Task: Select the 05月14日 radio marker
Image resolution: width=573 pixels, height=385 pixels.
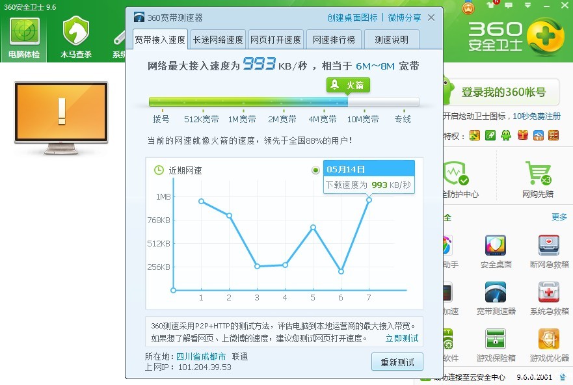Action: tap(316, 170)
